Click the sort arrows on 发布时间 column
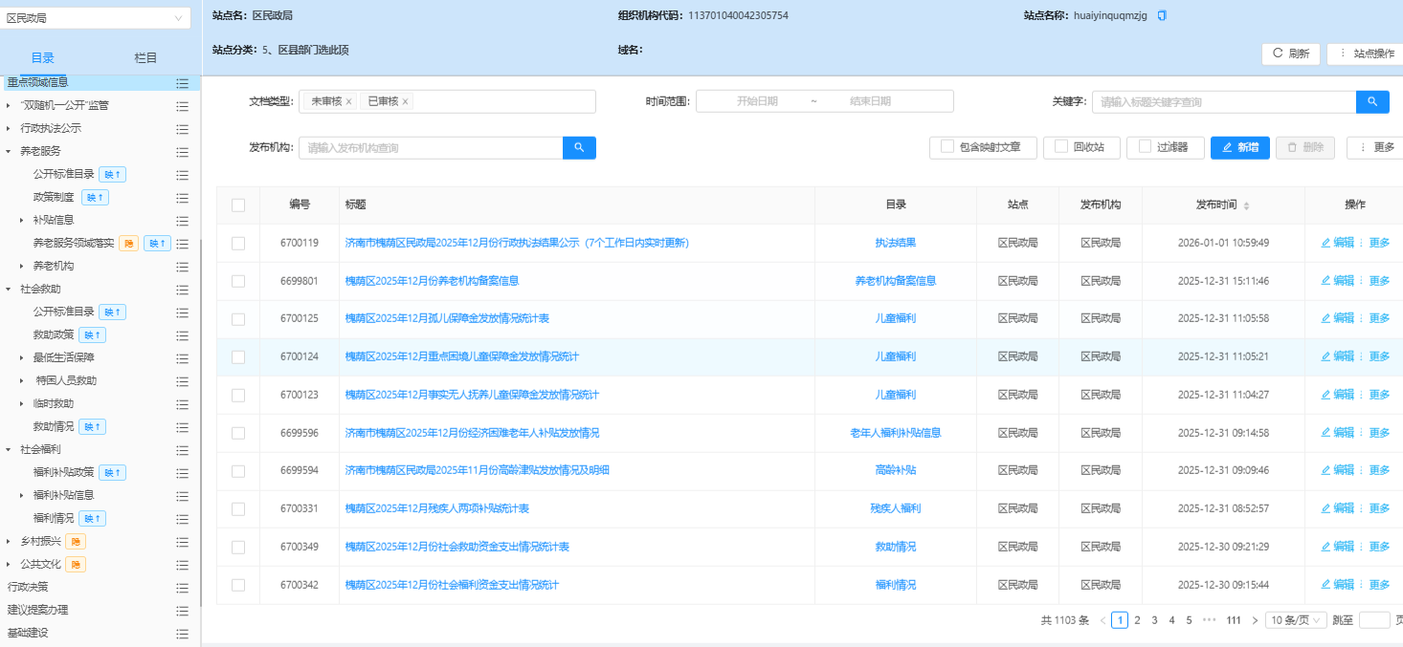 (x=1246, y=205)
